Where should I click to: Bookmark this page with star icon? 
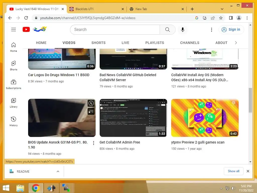tap(221, 18)
